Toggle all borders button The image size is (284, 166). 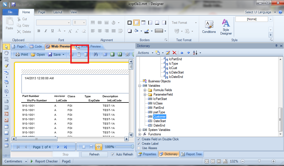click(130, 23)
